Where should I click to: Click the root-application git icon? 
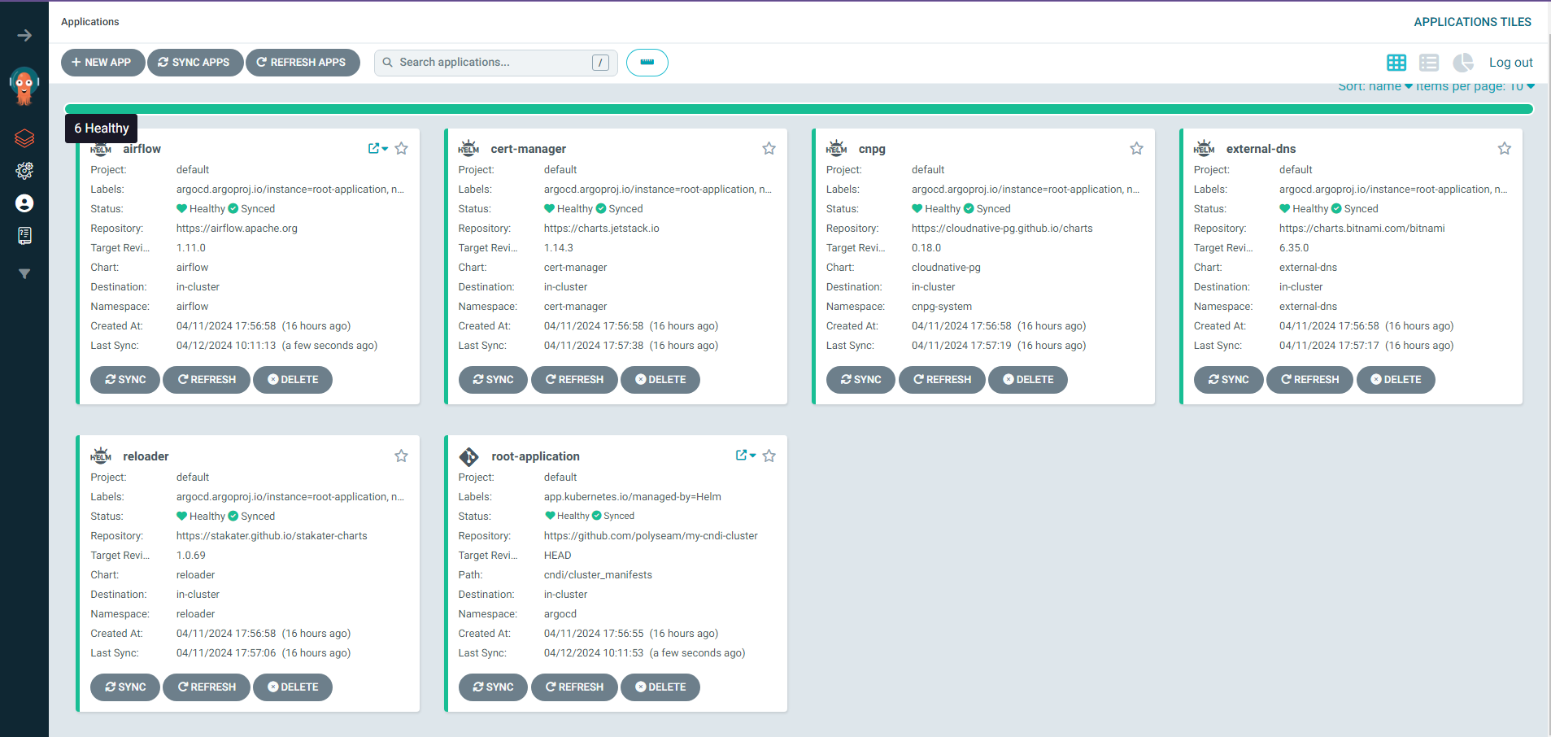(x=468, y=456)
